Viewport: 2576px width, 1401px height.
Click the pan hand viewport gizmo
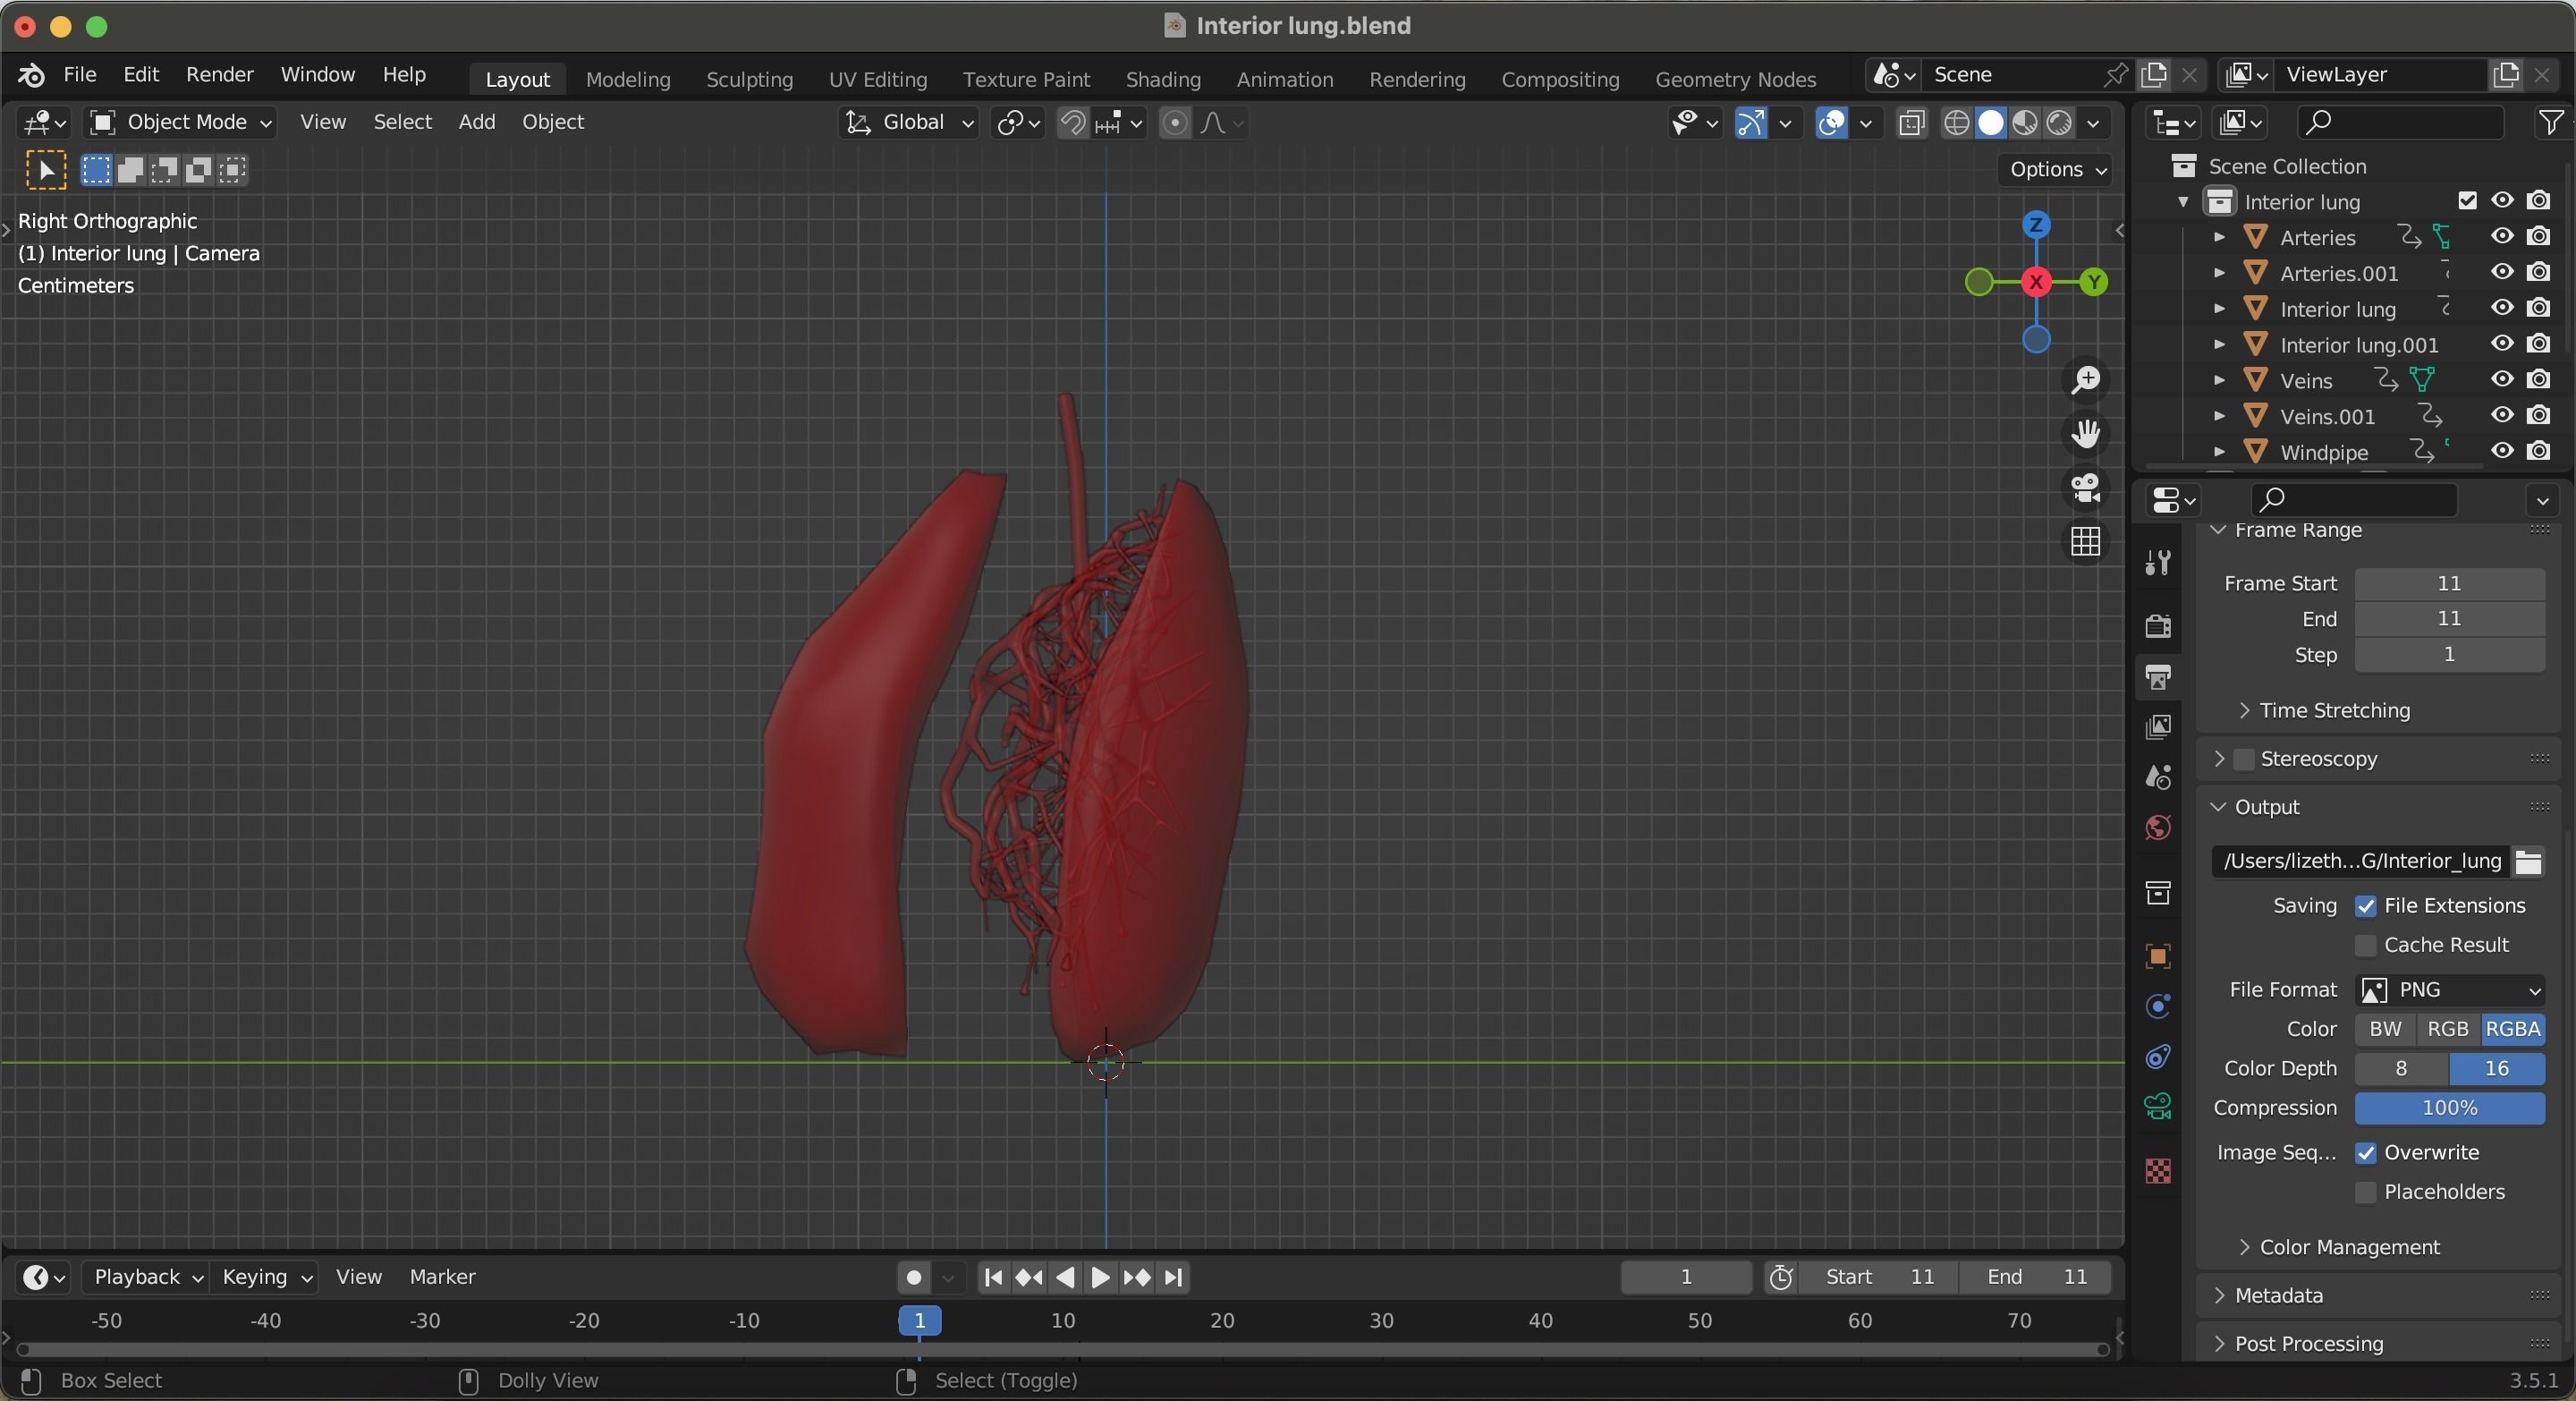pyautogui.click(x=2085, y=434)
